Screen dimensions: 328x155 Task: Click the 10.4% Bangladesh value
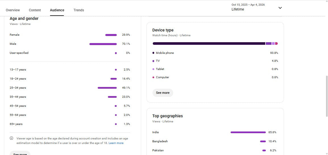click(x=272, y=141)
